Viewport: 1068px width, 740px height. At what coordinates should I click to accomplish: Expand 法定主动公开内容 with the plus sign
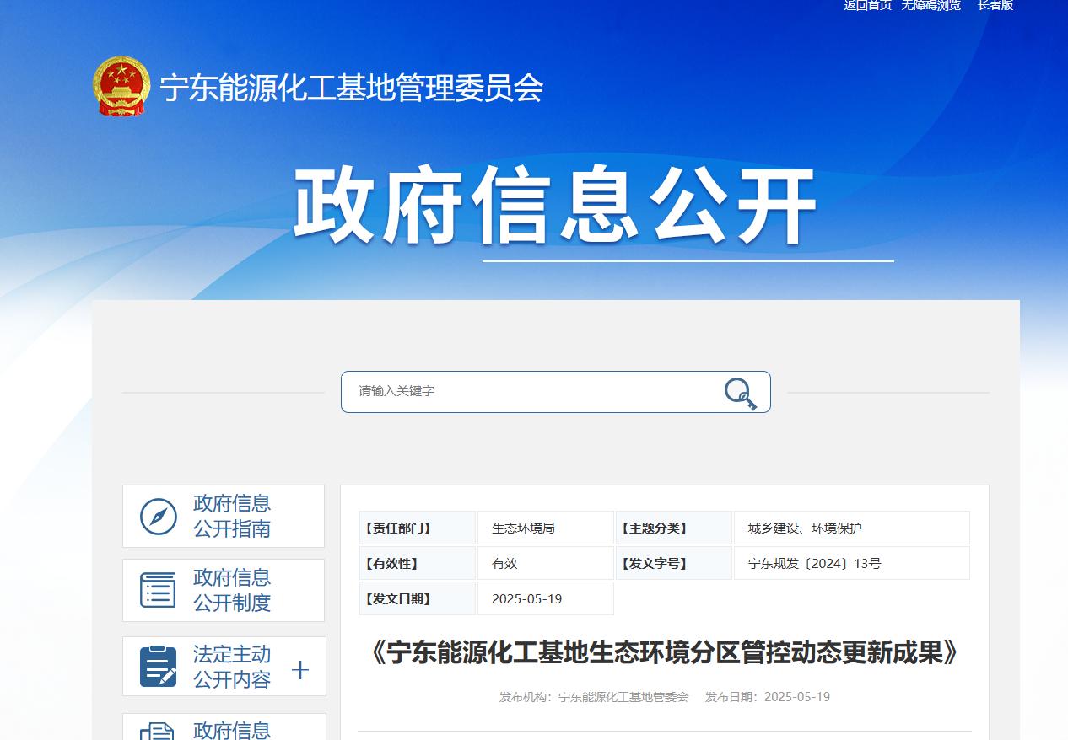coord(299,670)
